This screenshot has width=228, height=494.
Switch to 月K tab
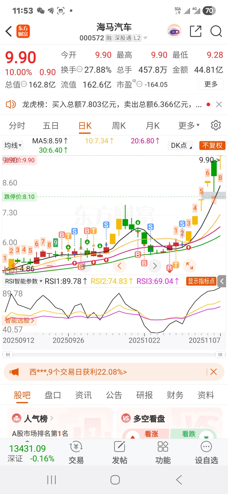click(153, 126)
